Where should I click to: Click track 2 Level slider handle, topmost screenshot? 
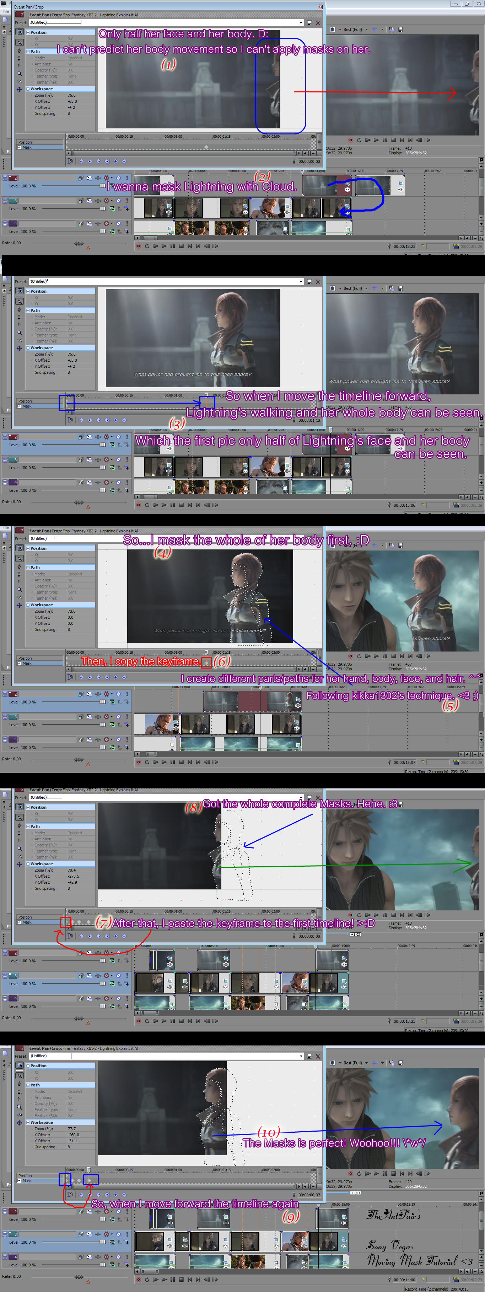pyautogui.click(x=103, y=186)
